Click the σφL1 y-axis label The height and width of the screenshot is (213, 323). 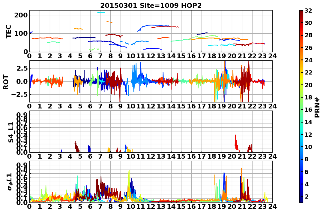(x=10, y=182)
